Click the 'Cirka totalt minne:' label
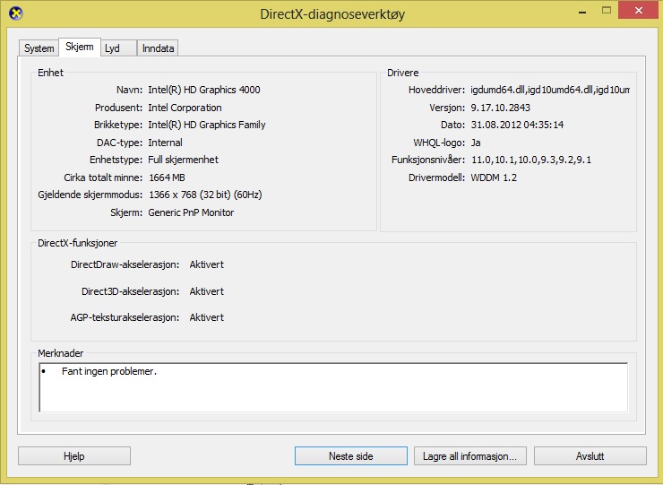This screenshot has width=663, height=485. (103, 178)
